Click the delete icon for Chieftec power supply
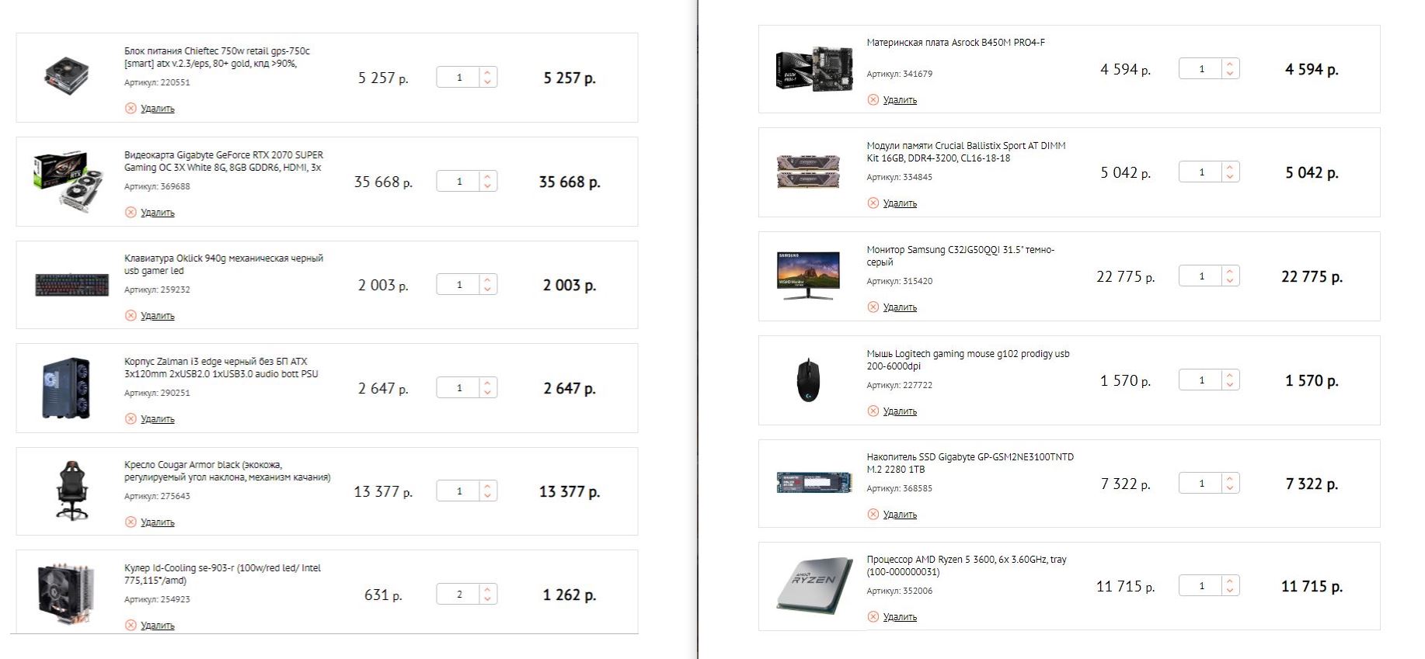 pos(131,109)
